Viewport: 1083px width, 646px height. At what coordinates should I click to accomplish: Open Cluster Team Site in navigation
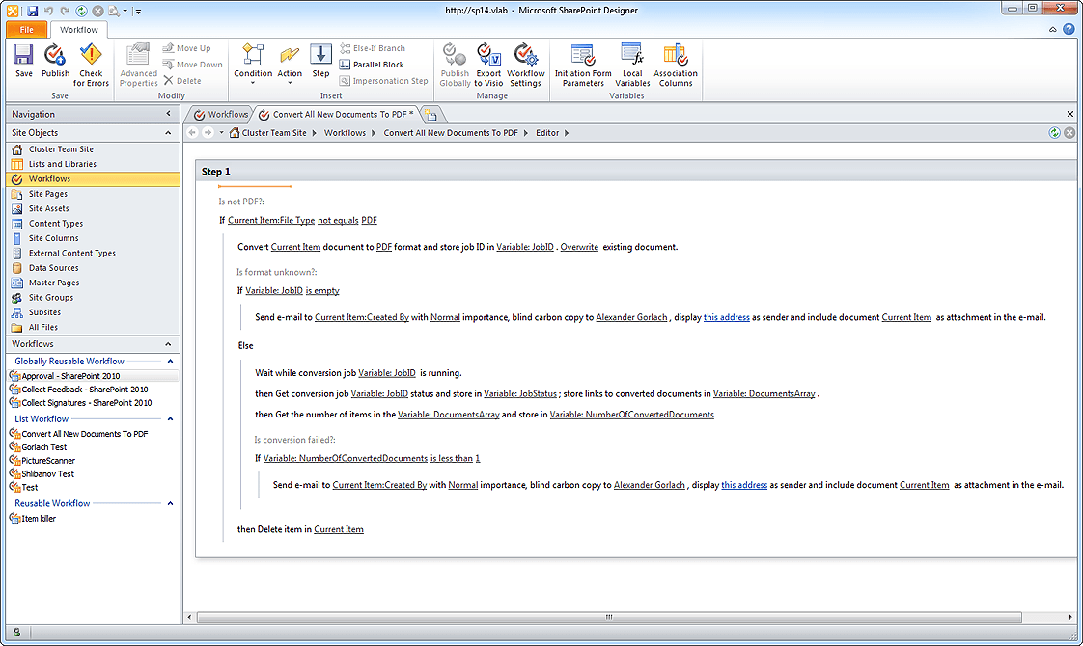pos(93,149)
